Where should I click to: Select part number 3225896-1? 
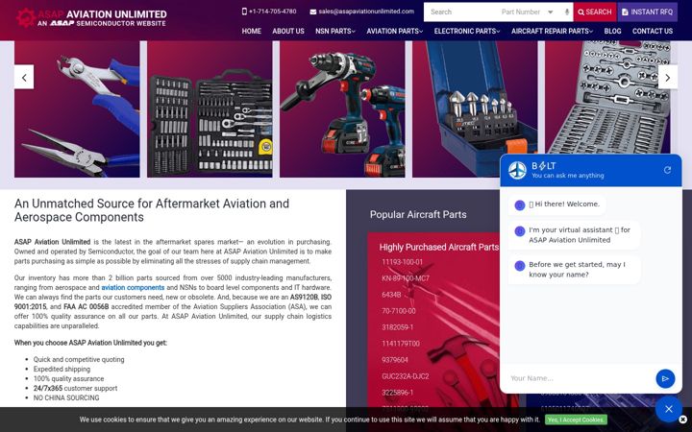[x=398, y=393]
